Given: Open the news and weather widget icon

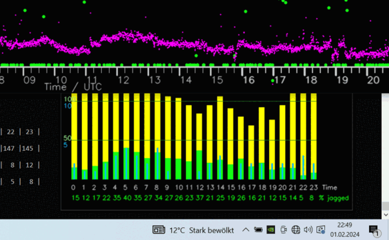Looking at the screenshot, I should coord(159,230).
